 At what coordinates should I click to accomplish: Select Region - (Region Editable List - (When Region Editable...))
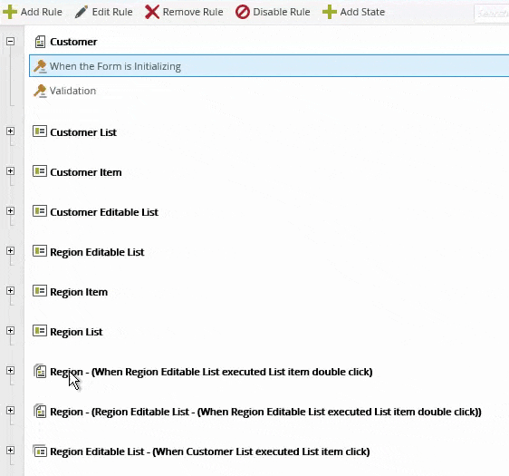pyautogui.click(x=265, y=412)
